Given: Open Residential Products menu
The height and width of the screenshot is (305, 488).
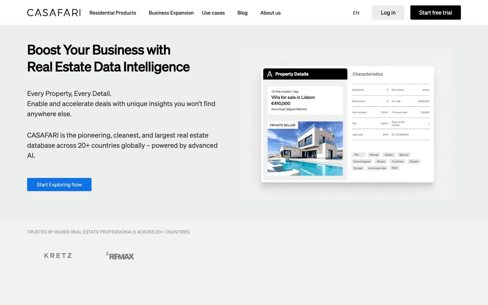Looking at the screenshot, I should coord(113,13).
